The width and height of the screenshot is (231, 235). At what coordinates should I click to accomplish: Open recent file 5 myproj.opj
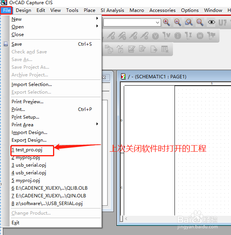[56, 180]
